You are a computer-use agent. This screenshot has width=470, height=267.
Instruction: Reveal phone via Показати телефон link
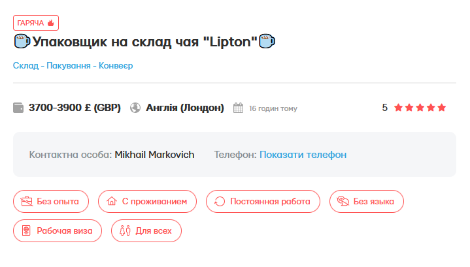click(x=303, y=155)
